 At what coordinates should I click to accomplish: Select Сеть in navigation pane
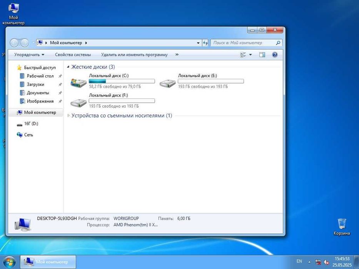coord(28,135)
